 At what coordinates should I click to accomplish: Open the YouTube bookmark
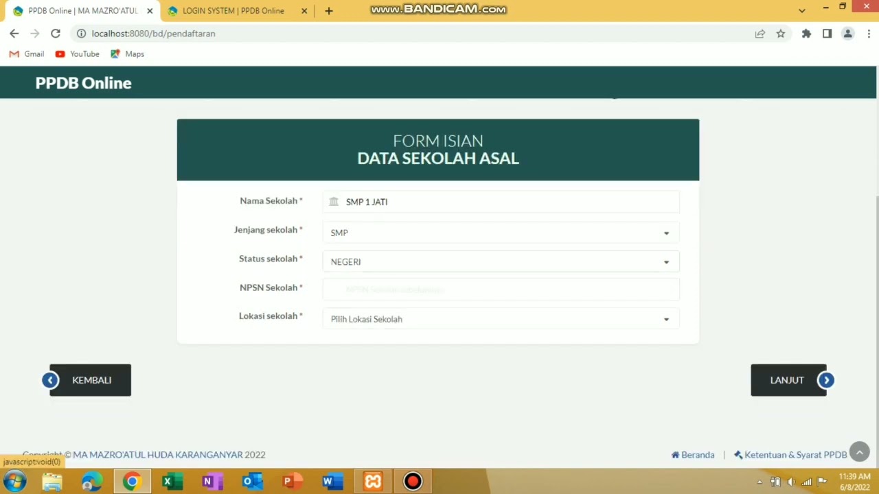tap(77, 54)
